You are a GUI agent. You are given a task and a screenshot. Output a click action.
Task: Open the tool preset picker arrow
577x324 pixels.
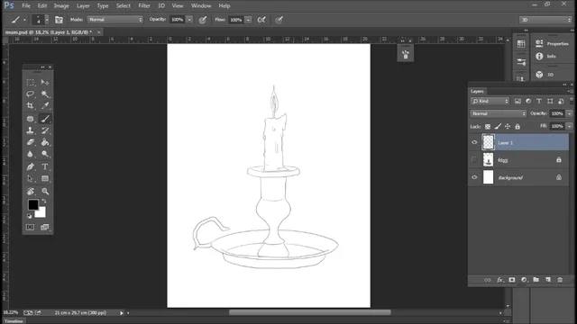(x=24, y=20)
